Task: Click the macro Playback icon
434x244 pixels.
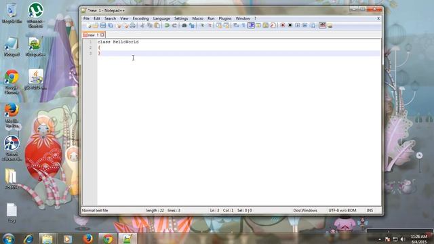Action: (298, 26)
